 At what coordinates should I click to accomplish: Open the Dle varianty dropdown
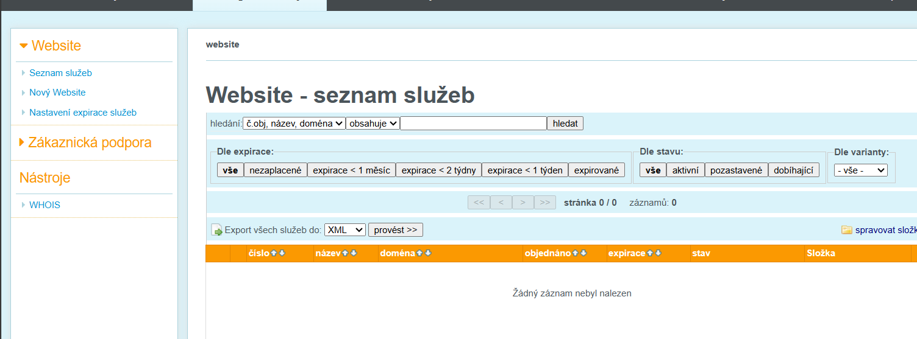[860, 170]
